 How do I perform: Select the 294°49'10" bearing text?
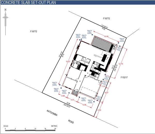67,106
